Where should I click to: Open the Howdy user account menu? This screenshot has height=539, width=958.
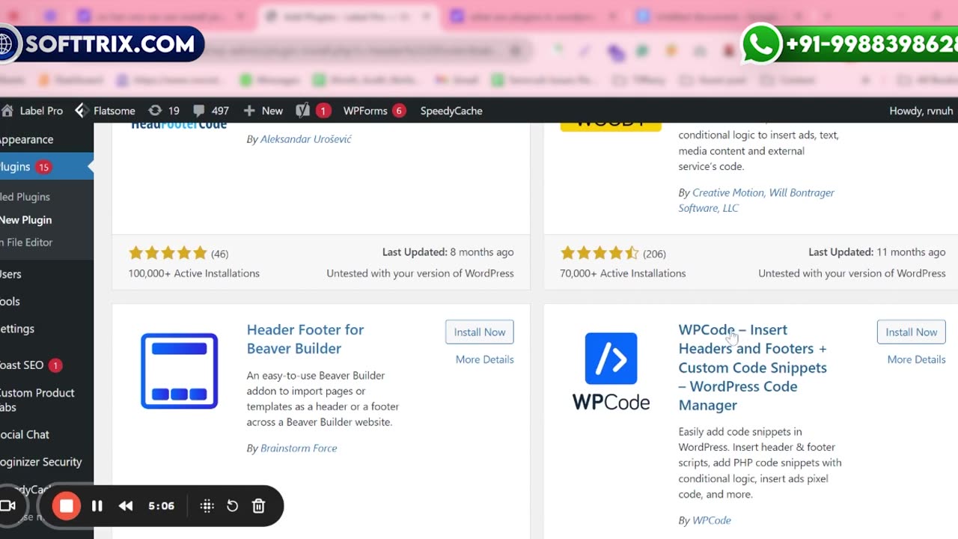click(x=921, y=111)
